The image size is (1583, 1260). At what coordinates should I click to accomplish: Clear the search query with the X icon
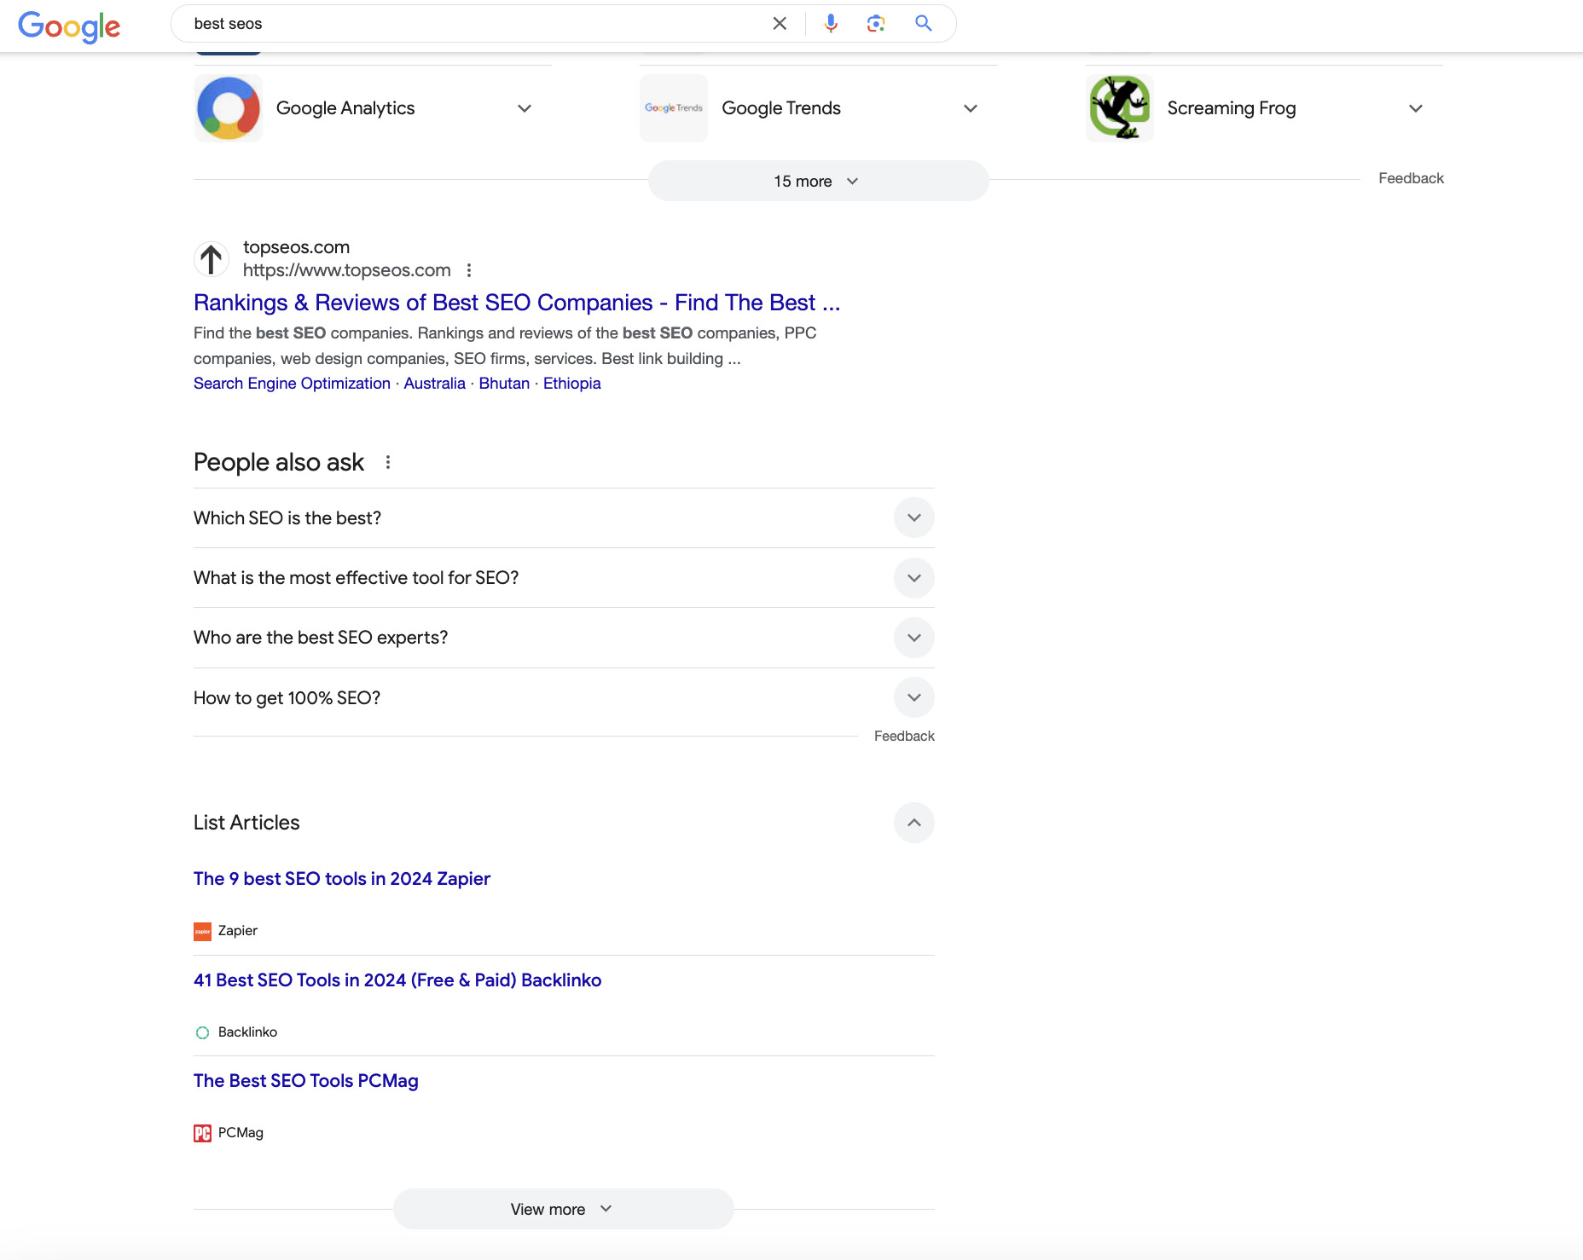[x=779, y=23]
